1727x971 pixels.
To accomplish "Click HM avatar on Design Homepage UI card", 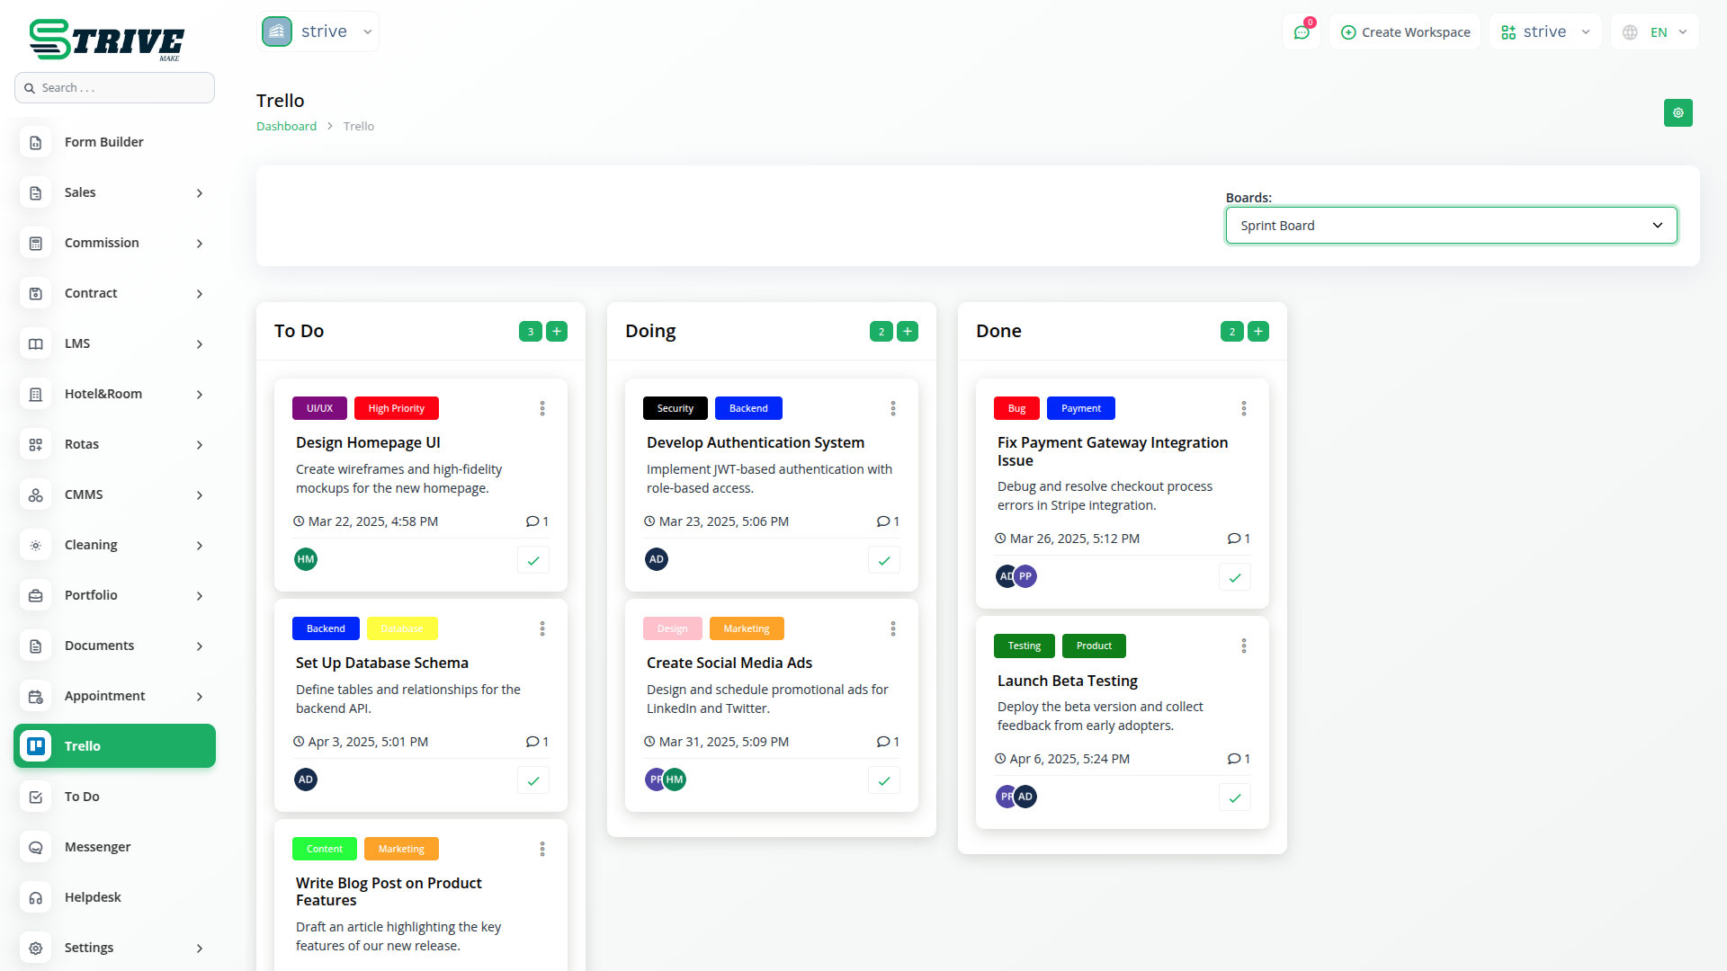I will pos(306,559).
